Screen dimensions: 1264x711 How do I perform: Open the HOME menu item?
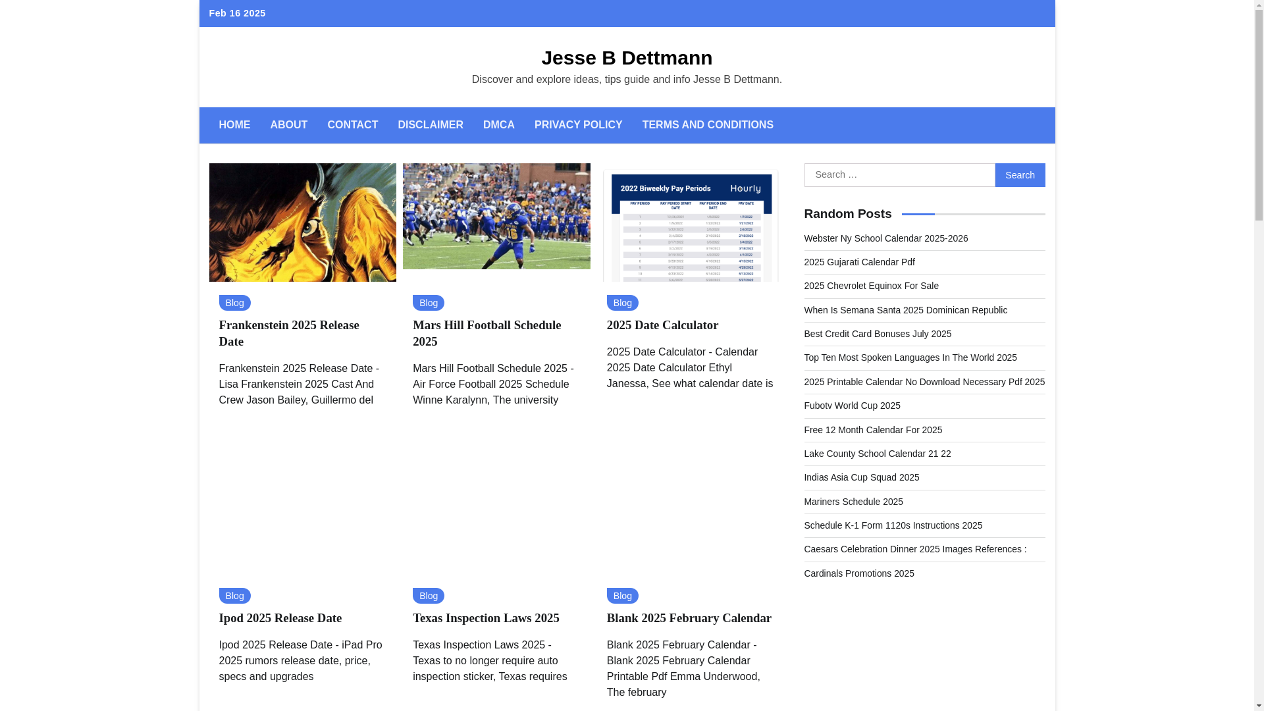point(234,125)
